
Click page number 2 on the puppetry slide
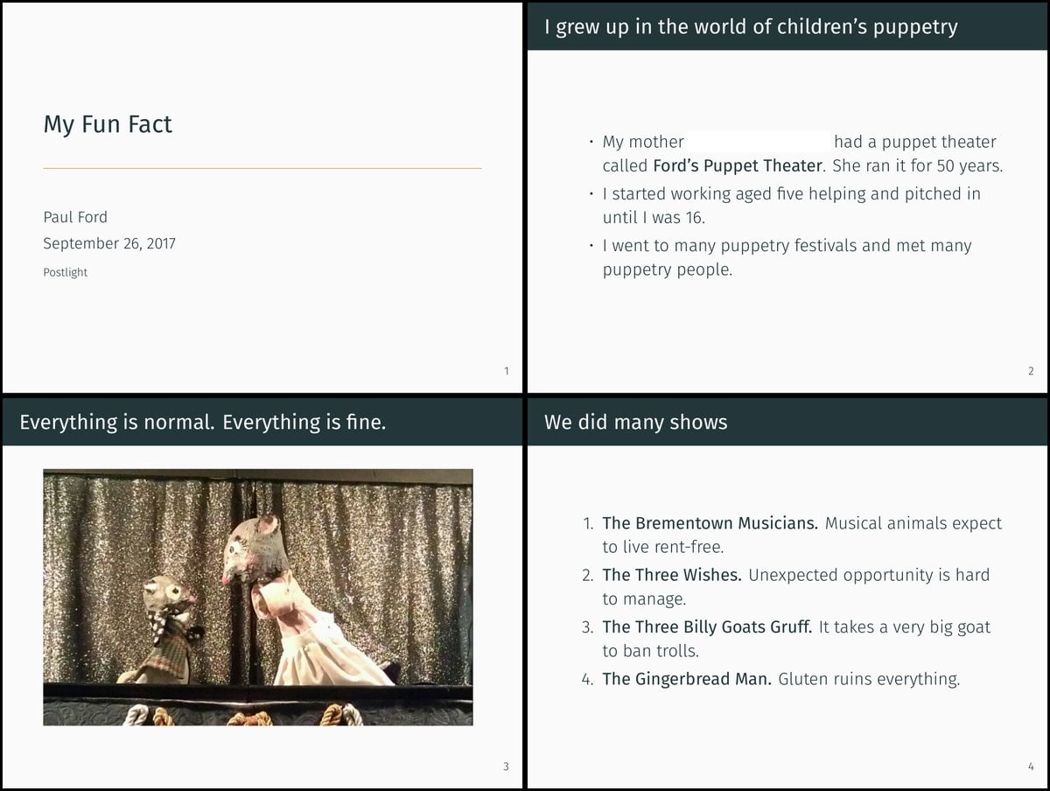click(x=1031, y=371)
